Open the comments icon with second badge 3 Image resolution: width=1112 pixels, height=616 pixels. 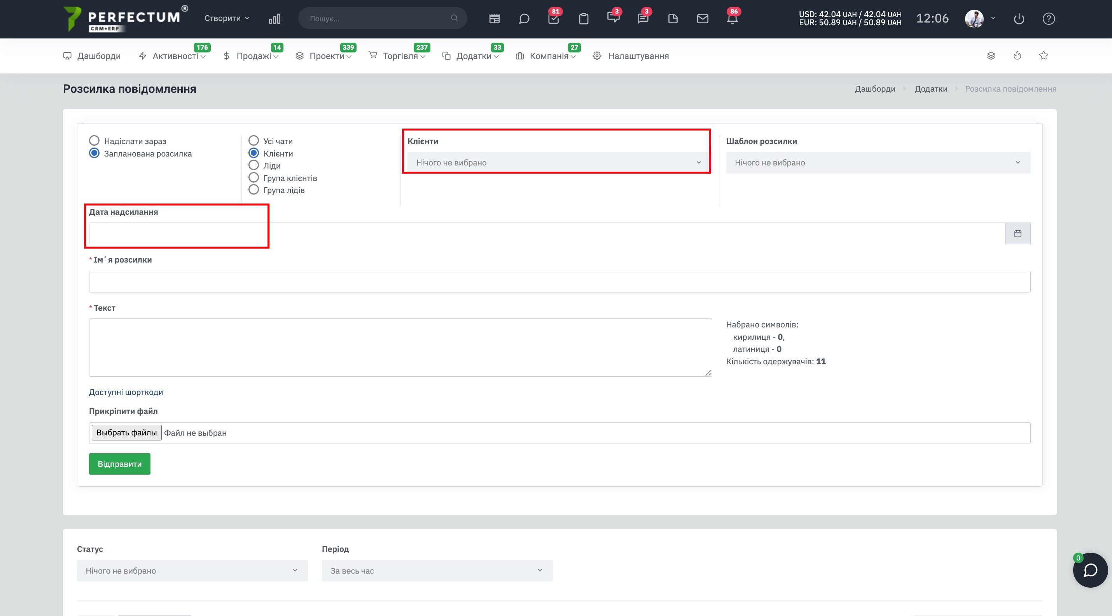643,18
